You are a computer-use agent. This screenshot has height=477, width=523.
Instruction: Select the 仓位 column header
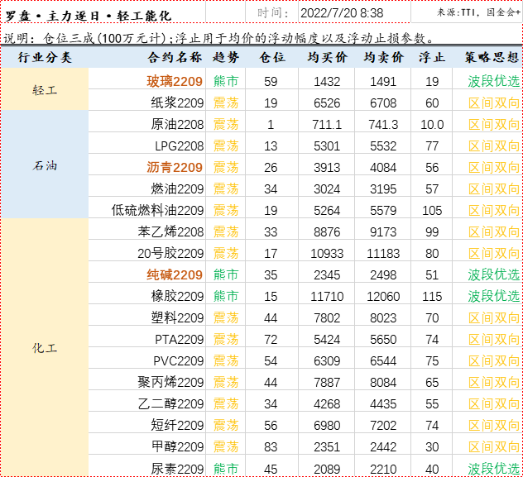pos(271,57)
